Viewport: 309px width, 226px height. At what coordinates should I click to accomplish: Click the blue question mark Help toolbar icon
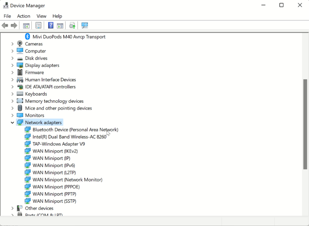coord(51,25)
